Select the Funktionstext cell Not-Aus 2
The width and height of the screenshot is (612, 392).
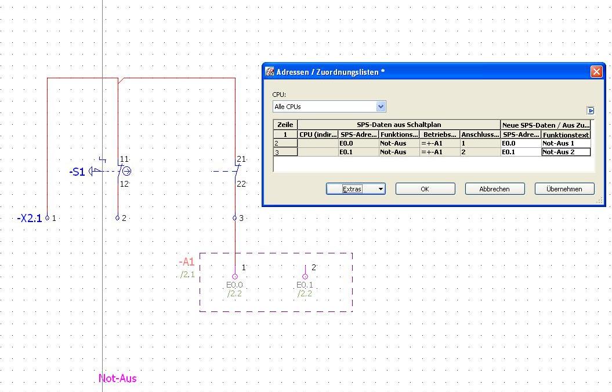click(566, 152)
